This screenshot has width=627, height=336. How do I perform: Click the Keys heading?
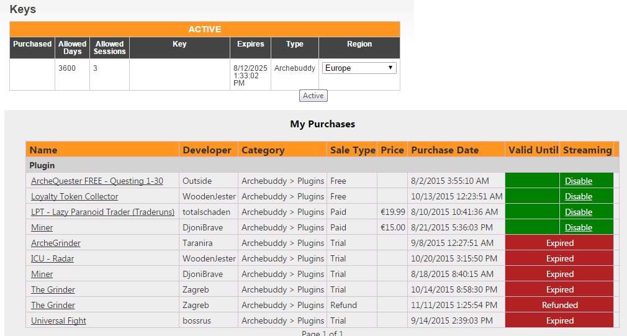pyautogui.click(x=23, y=9)
